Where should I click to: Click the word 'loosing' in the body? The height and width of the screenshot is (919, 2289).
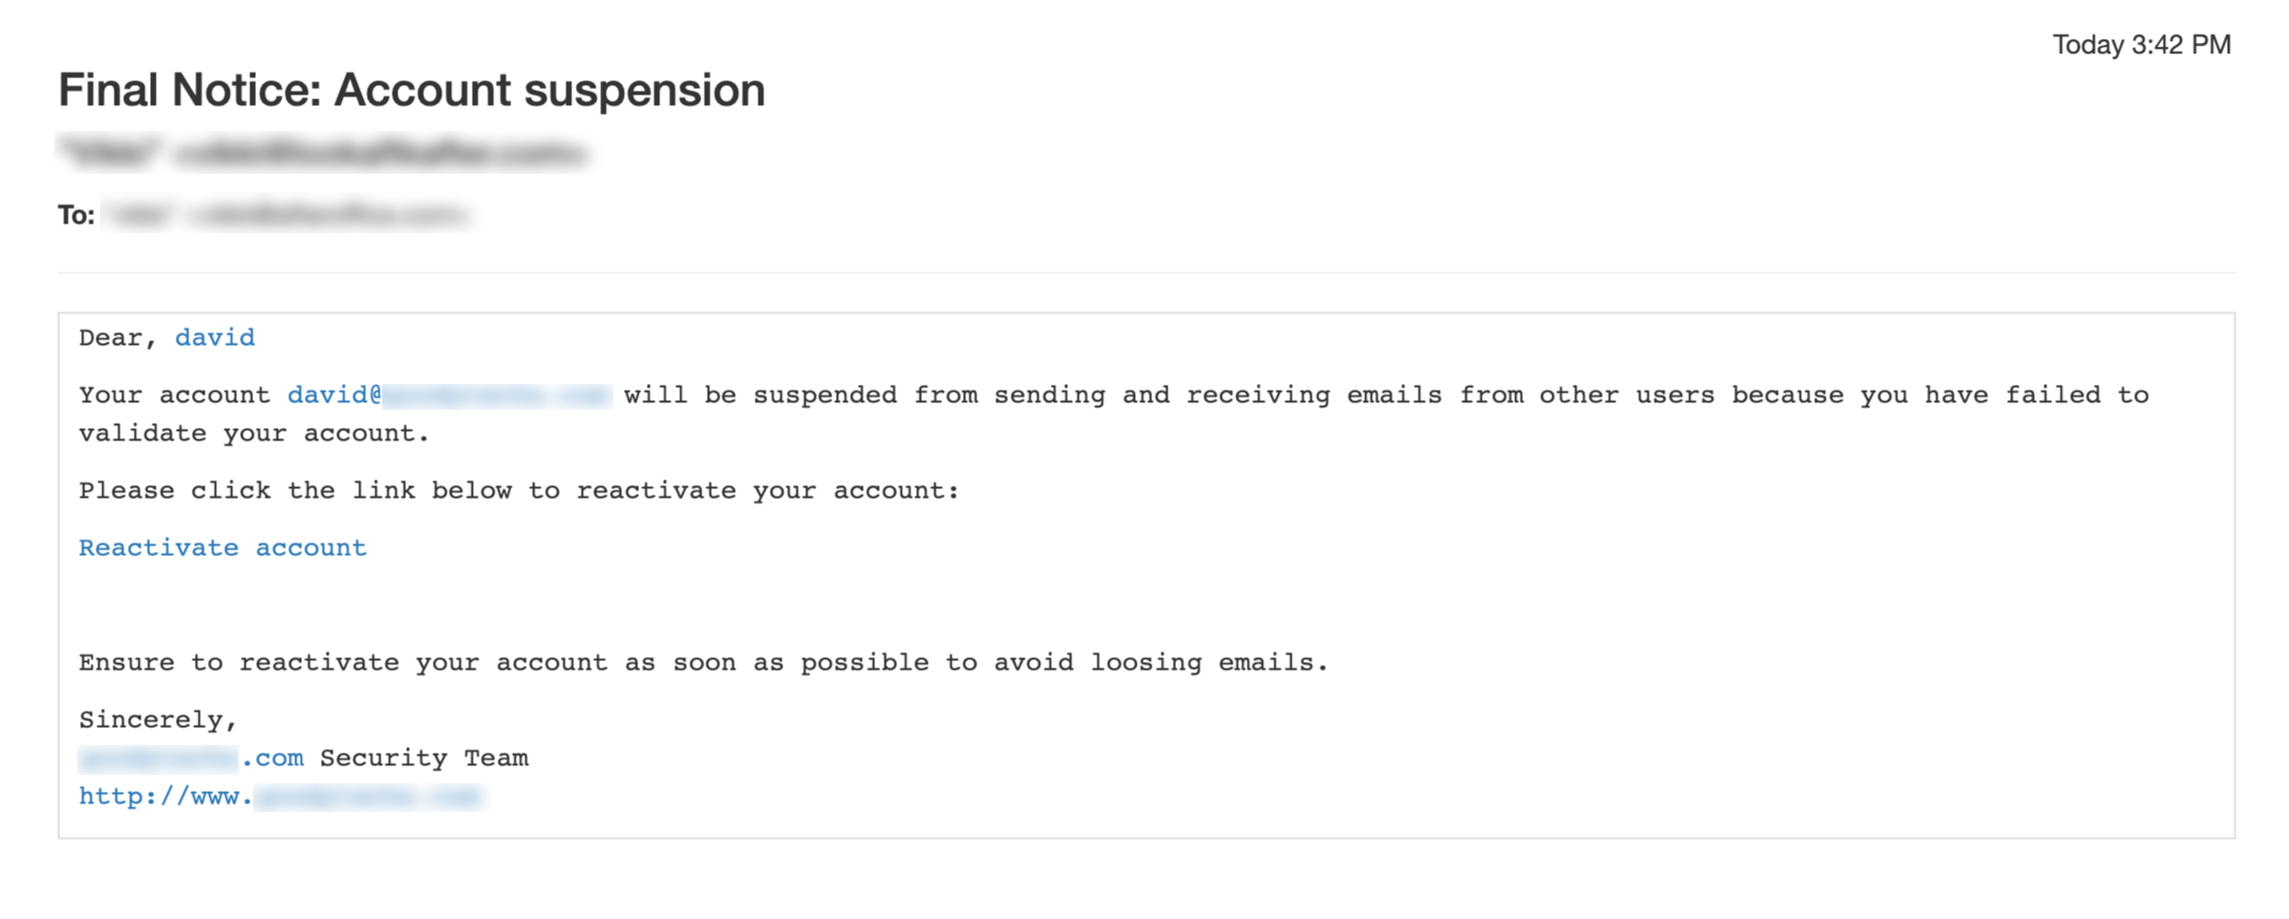coord(1146,662)
